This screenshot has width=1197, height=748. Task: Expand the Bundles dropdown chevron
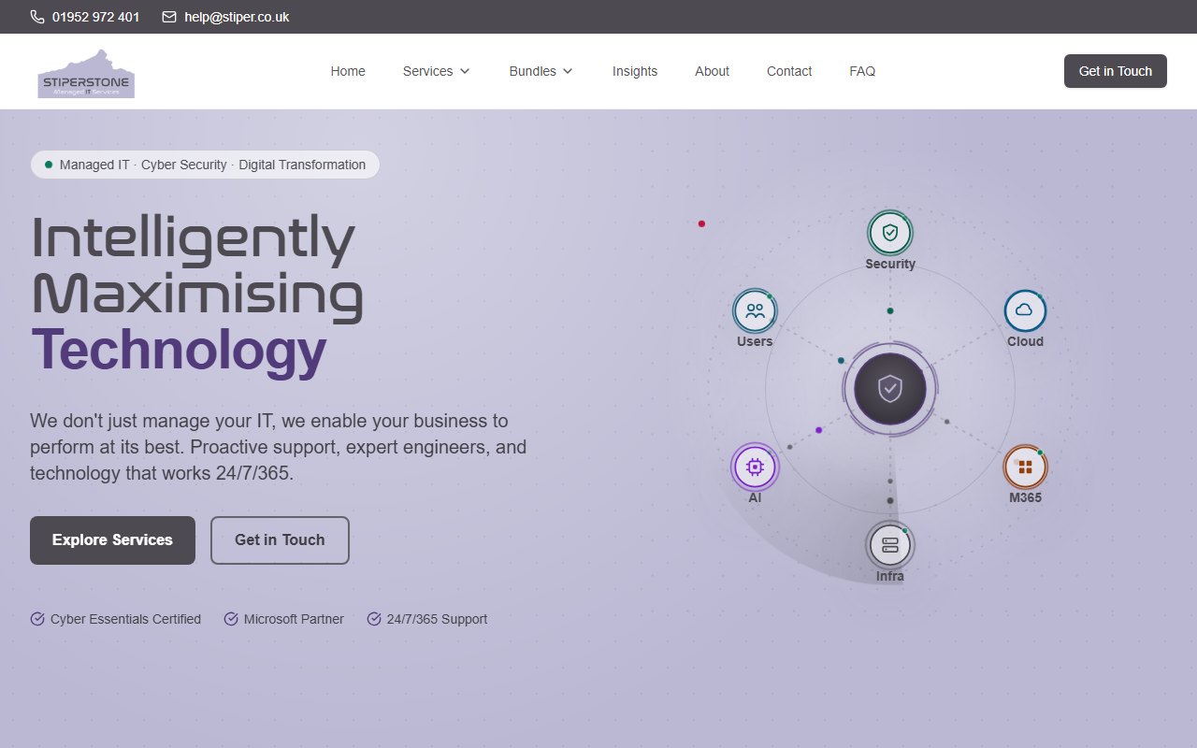pos(568,71)
